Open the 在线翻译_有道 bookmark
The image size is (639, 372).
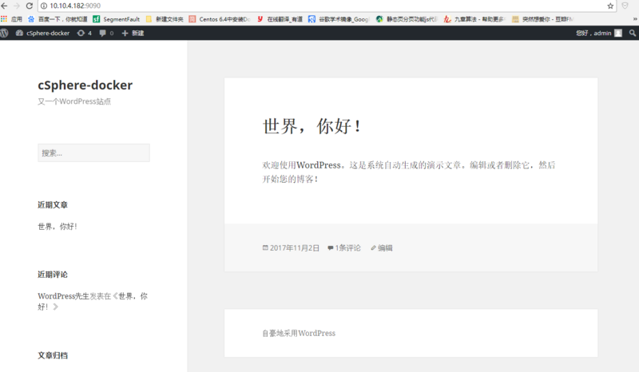(x=280, y=19)
